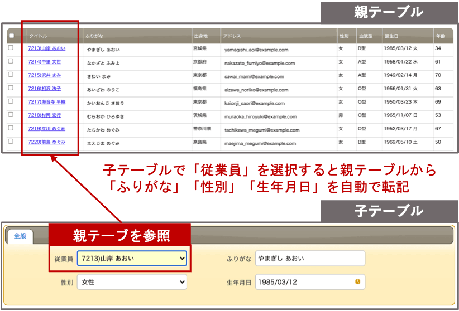Select email aizawa_noriko@example.com

tap(256, 90)
